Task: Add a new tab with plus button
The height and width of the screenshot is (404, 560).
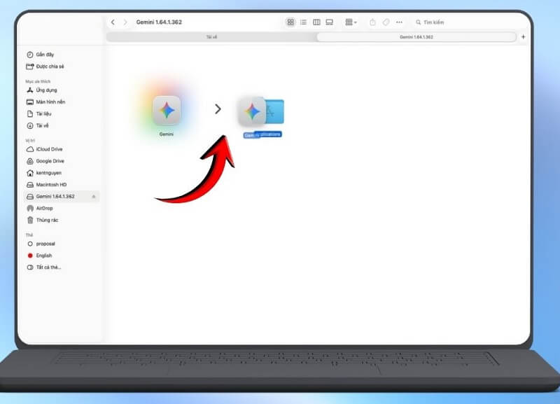Action: click(x=523, y=37)
